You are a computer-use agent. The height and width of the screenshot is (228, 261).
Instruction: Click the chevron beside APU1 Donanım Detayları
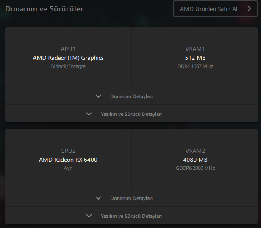point(98,96)
